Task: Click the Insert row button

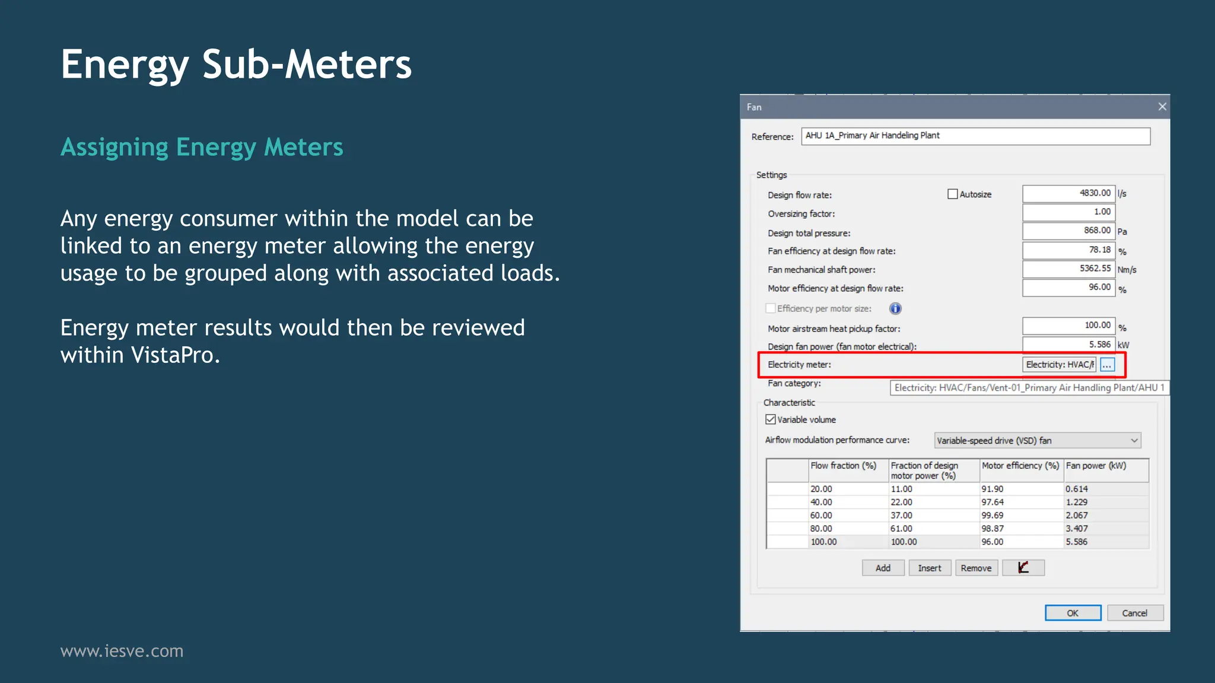Action: (929, 568)
